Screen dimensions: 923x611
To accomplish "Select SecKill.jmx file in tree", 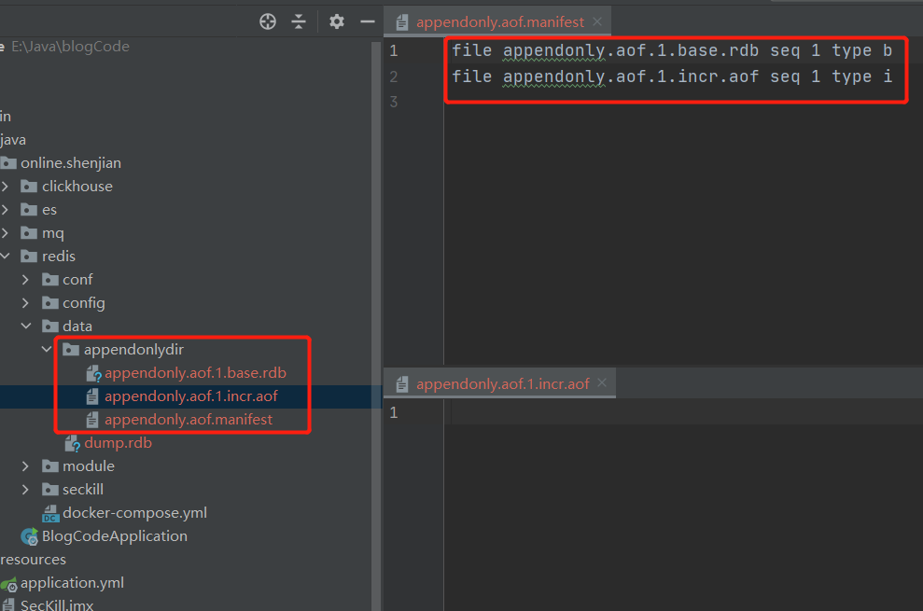I will [x=57, y=604].
